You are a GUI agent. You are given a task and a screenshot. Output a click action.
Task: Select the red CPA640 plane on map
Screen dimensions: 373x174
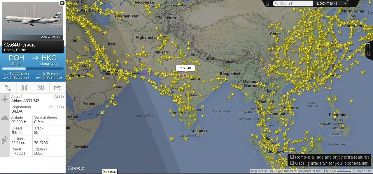[185, 75]
